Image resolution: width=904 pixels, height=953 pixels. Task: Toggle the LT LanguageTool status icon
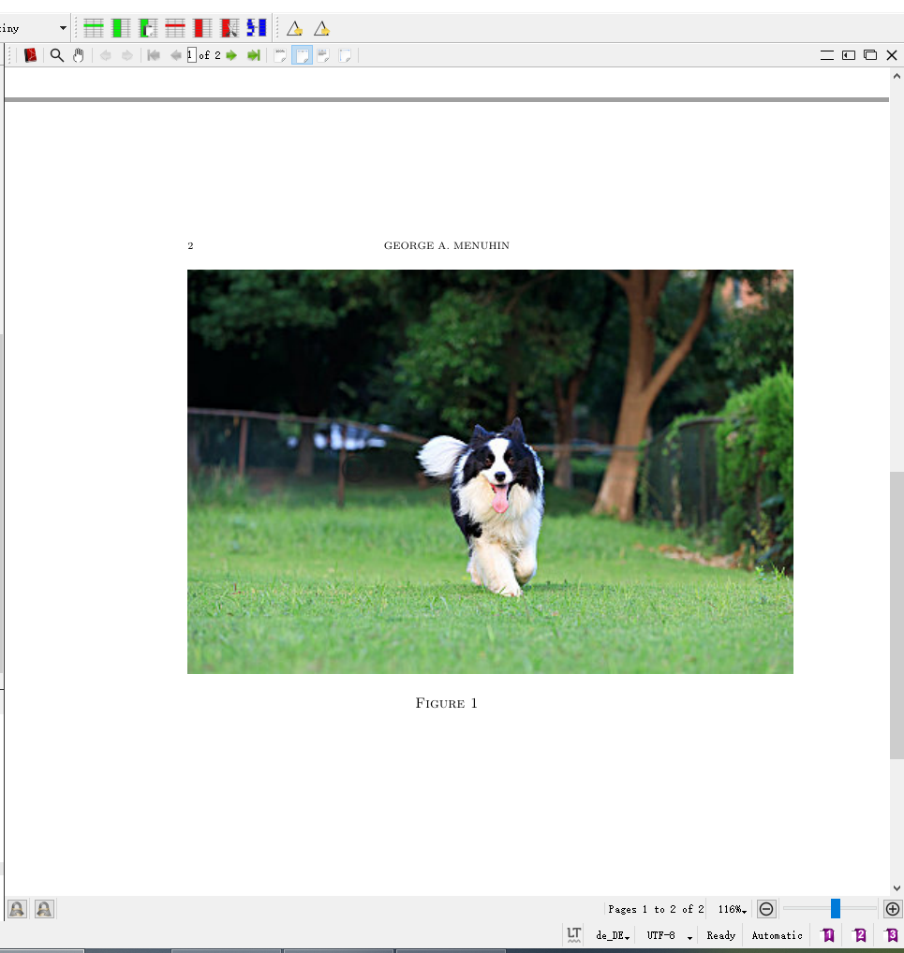coord(573,935)
